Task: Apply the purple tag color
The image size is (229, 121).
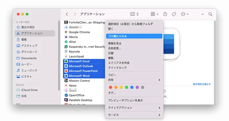Action: click(137, 87)
